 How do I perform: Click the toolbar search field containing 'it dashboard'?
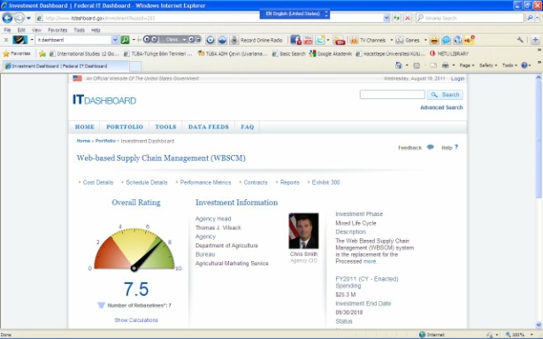tap(73, 40)
